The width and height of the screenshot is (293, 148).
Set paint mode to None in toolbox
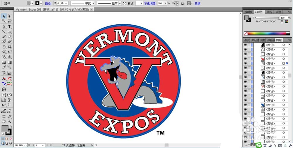pyautogui.click(x=11, y=139)
